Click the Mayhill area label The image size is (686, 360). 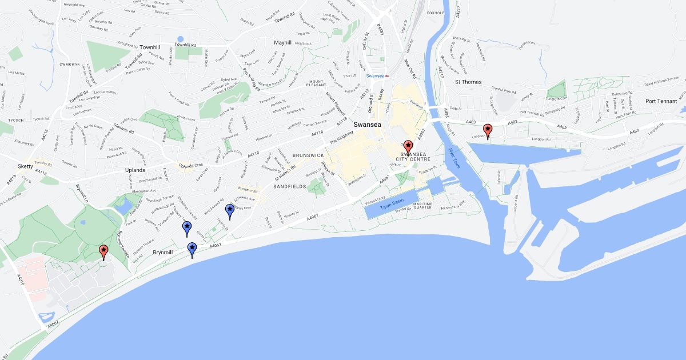coord(282,42)
